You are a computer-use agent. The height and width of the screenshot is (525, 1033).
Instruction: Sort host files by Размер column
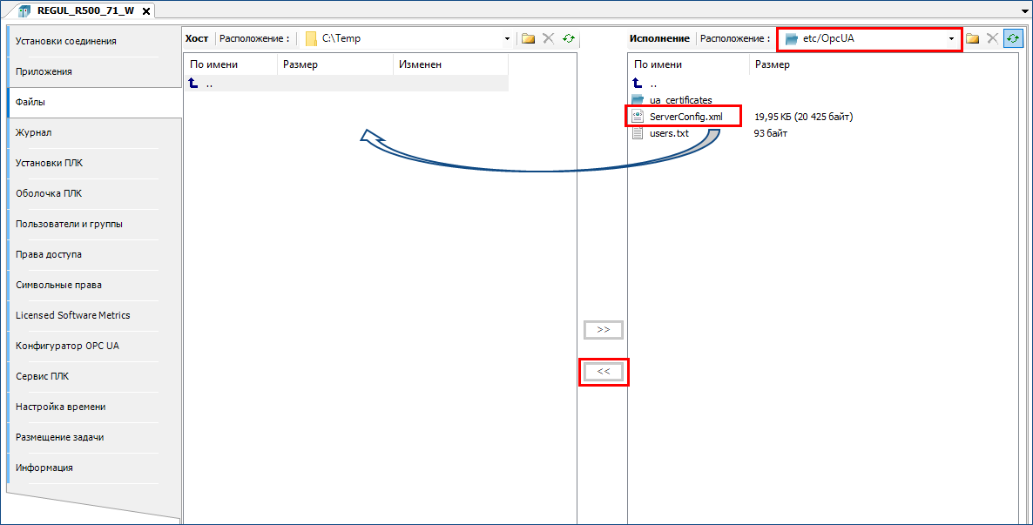pyautogui.click(x=300, y=64)
